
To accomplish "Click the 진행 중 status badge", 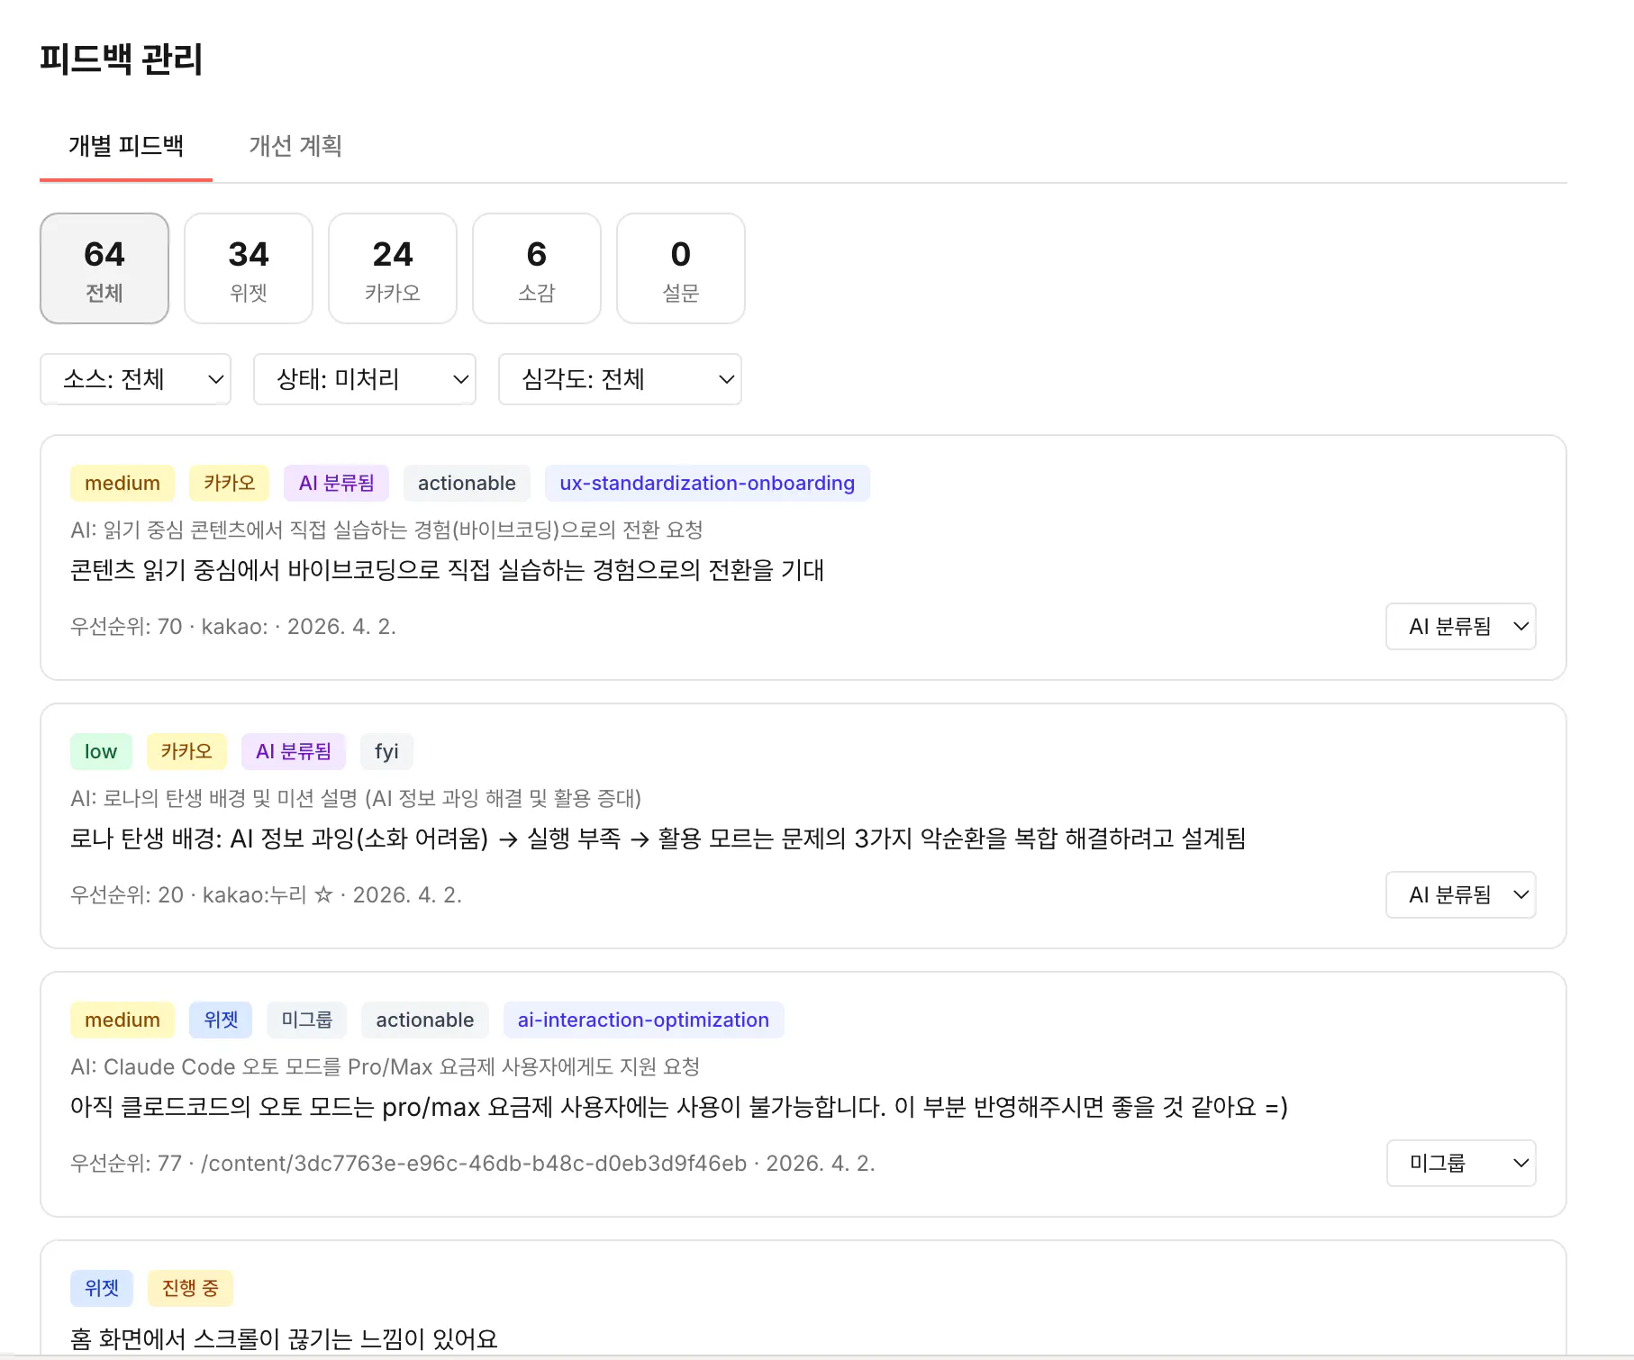I will click(190, 1288).
